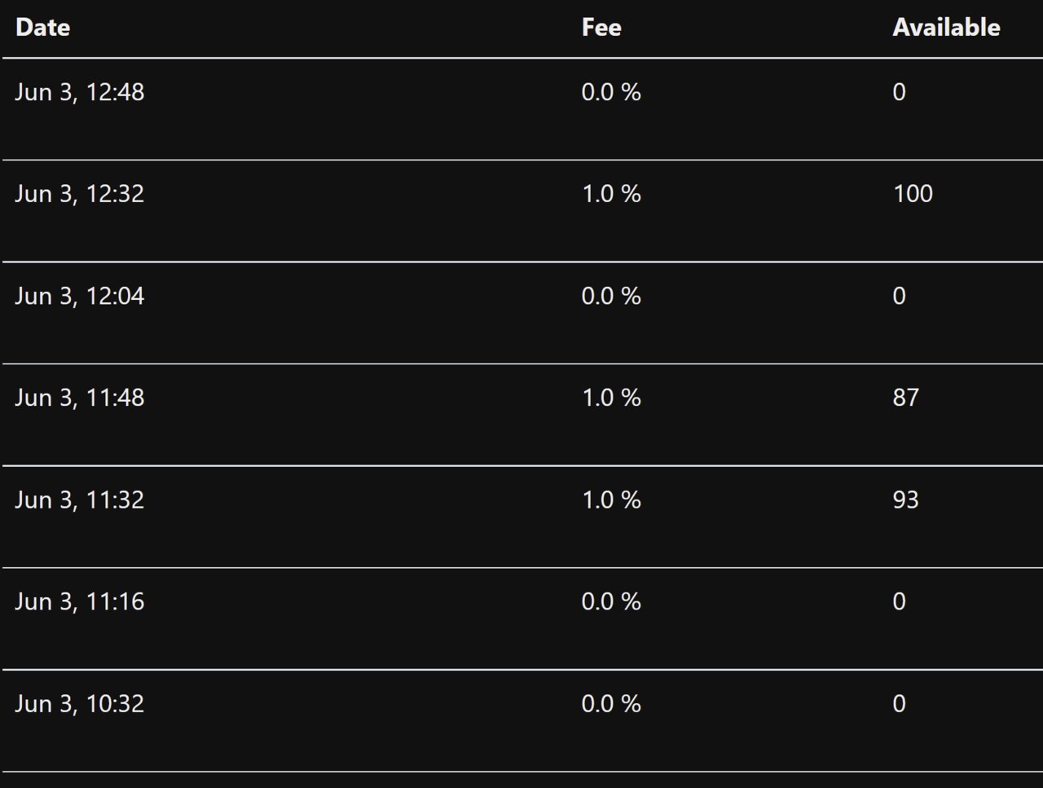Click the available value 100
Image resolution: width=1043 pixels, height=788 pixels.
[x=913, y=194]
